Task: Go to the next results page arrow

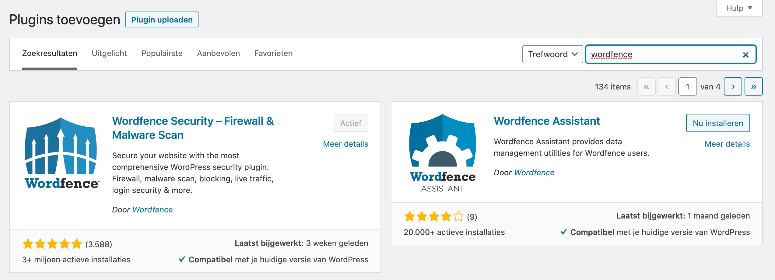Action: click(733, 87)
